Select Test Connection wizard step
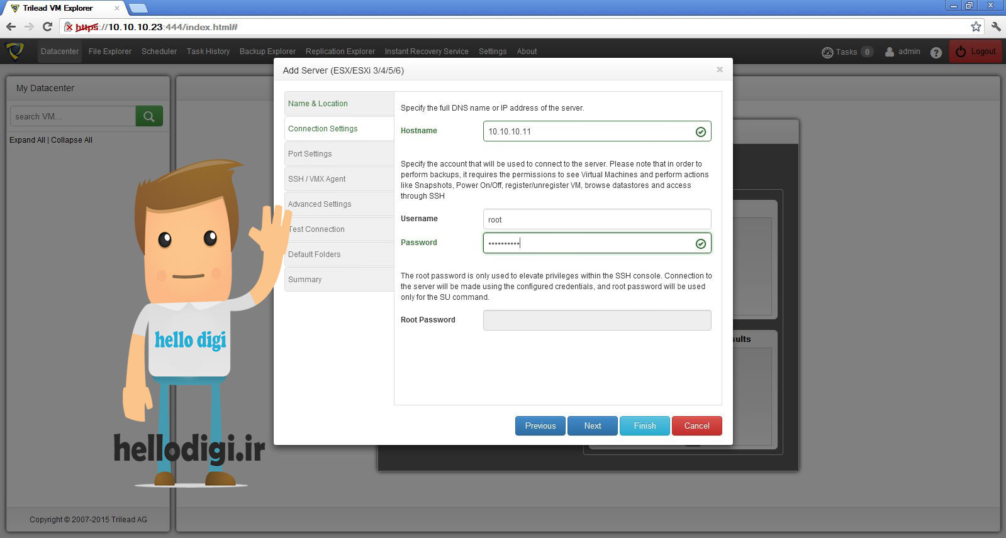 pyautogui.click(x=339, y=229)
